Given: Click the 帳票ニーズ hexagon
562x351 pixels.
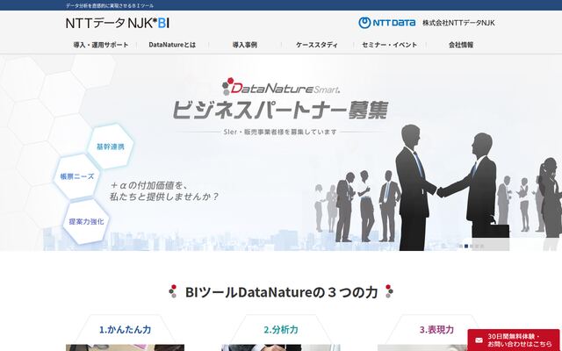Looking at the screenshot, I should click(x=77, y=176).
